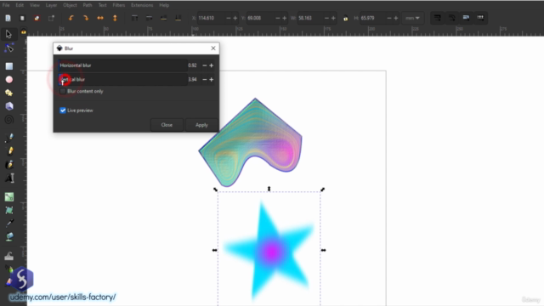
Task: Select the 3D box tool
Action: pos(9,105)
